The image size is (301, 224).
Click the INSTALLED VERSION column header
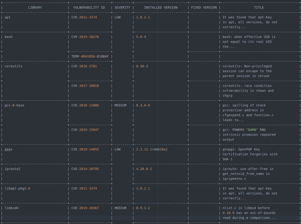pos(161,8)
